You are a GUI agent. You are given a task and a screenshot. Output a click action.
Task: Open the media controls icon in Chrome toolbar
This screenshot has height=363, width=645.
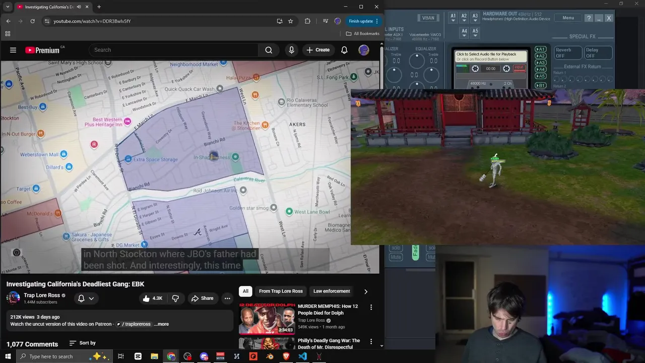[326, 21]
